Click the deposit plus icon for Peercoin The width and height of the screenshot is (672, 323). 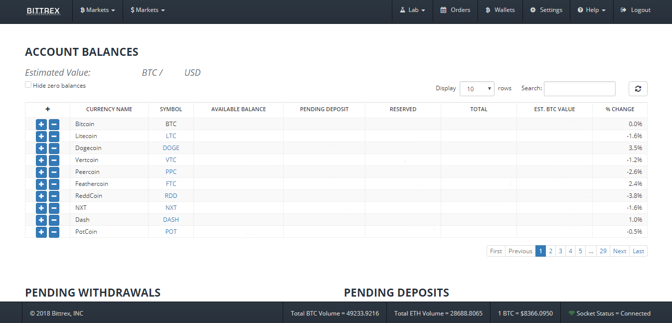tap(41, 172)
